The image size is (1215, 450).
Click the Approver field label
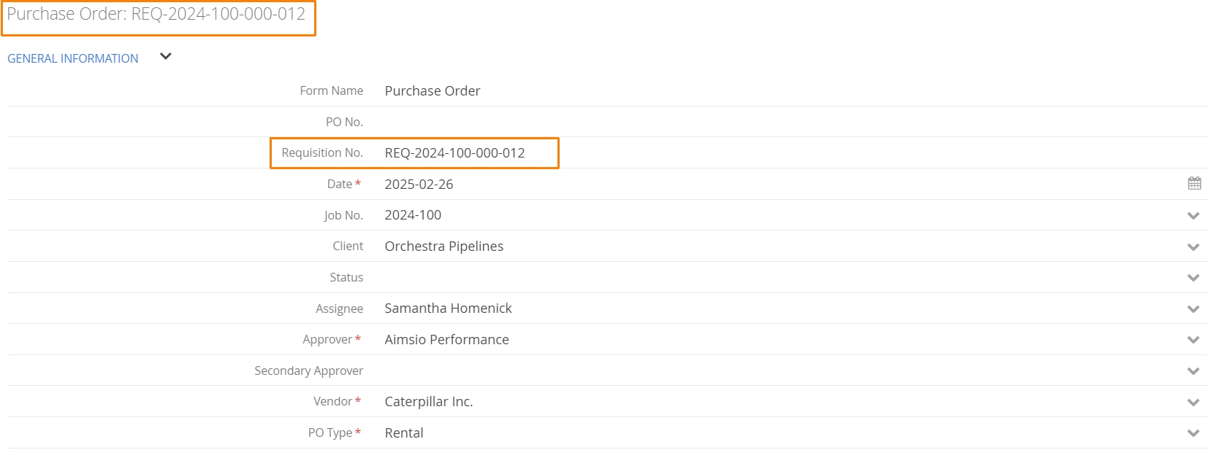[x=327, y=340]
